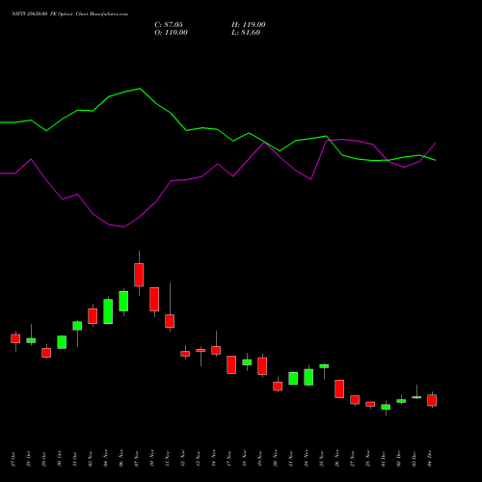
Task: Select the red candle with long upper wick on 11 Nov
Action: (170, 321)
